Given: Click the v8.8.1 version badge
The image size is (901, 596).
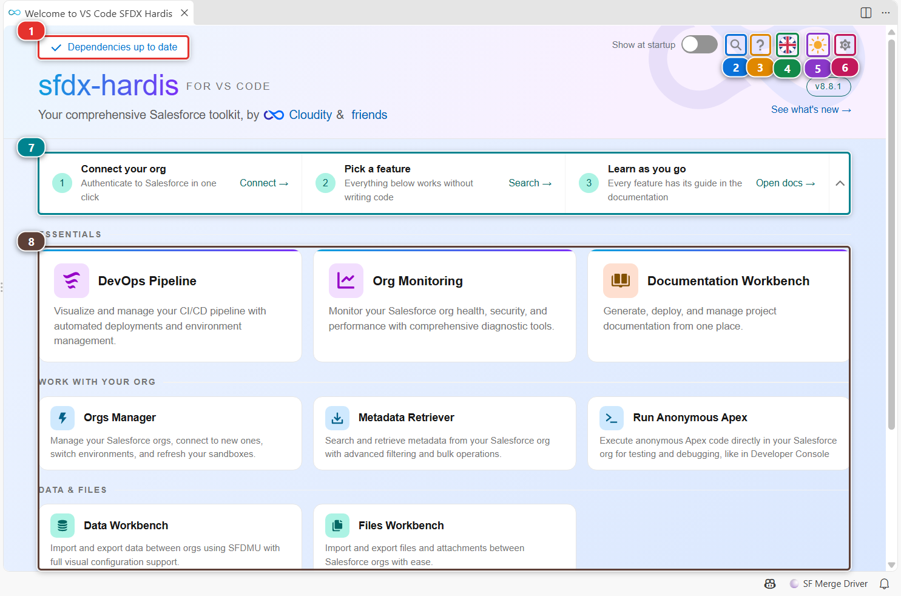Looking at the screenshot, I should coord(828,86).
